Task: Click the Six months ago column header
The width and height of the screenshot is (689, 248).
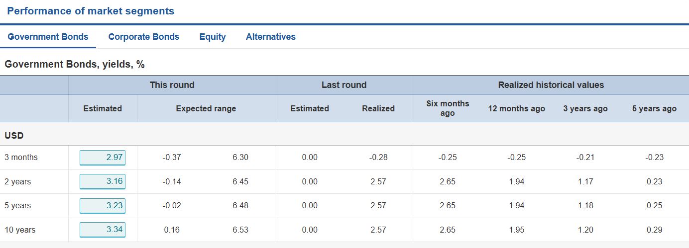Action: 448,108
